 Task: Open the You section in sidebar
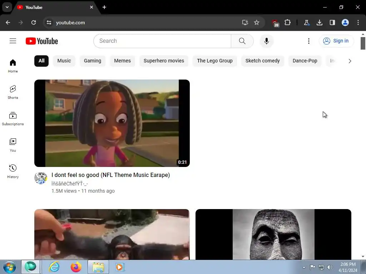click(x=13, y=145)
